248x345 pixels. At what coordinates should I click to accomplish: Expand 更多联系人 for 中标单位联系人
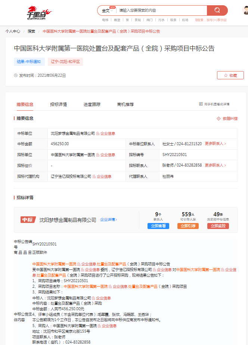(x=216, y=144)
